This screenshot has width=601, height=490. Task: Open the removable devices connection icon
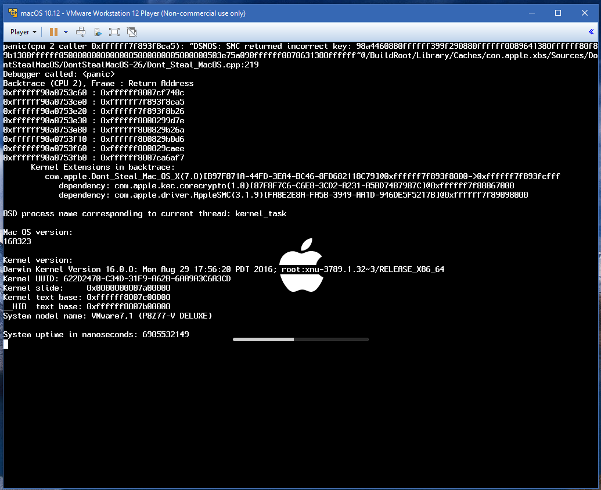(x=98, y=32)
